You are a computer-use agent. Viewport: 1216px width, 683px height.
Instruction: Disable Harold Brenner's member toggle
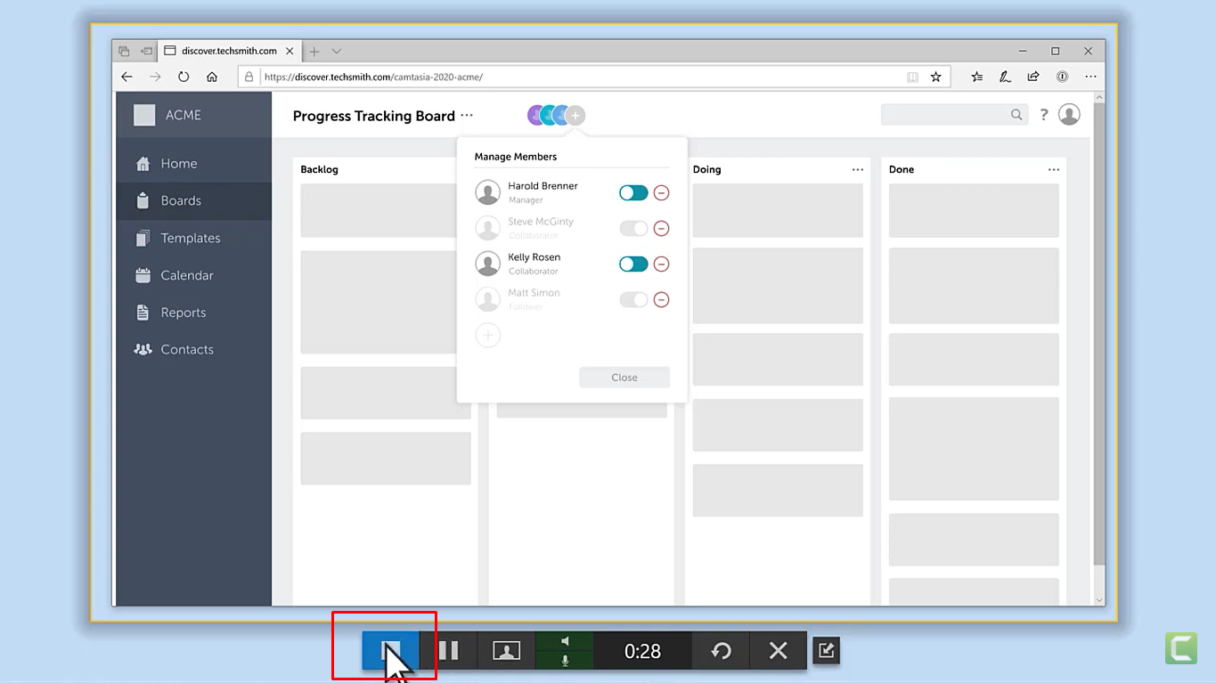633,192
